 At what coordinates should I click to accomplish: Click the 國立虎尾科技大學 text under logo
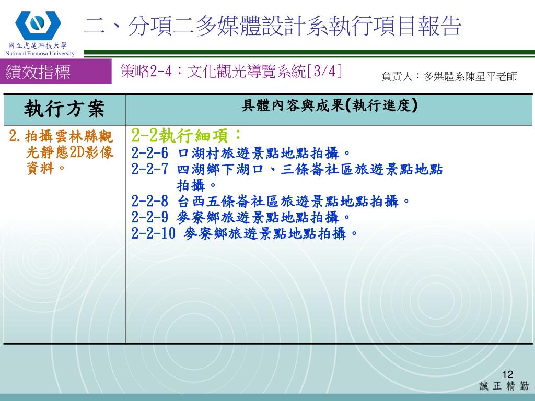38,46
